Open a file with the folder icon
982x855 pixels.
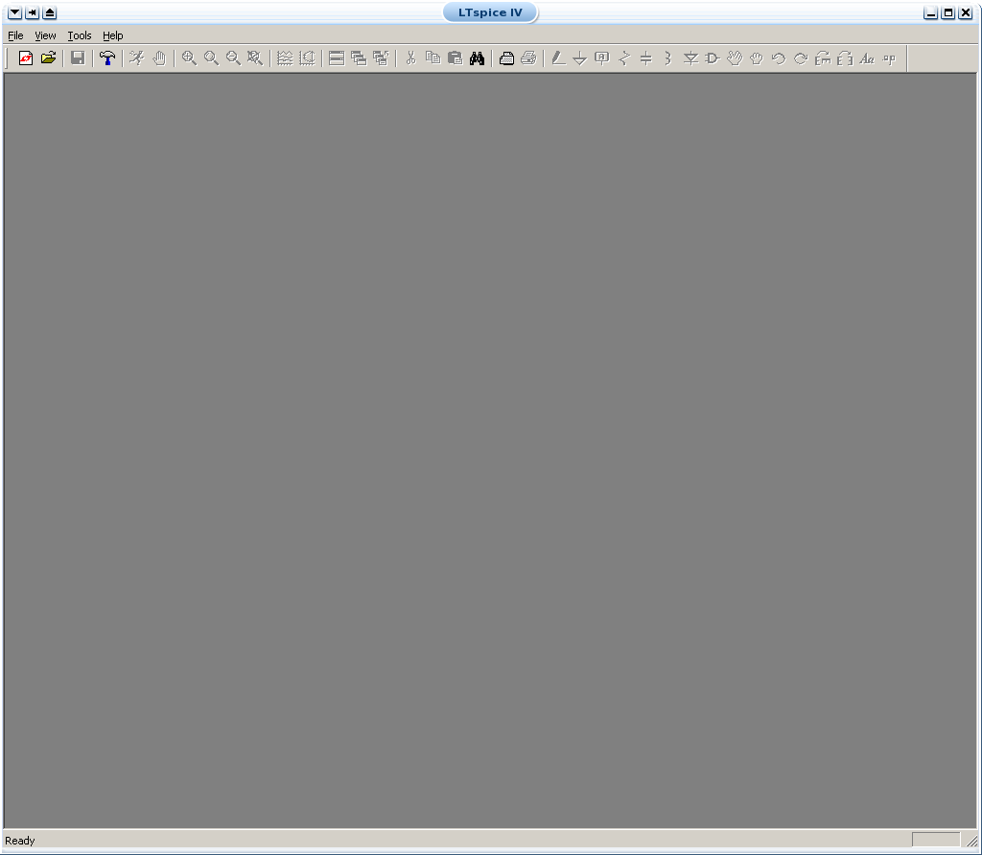[x=48, y=58]
